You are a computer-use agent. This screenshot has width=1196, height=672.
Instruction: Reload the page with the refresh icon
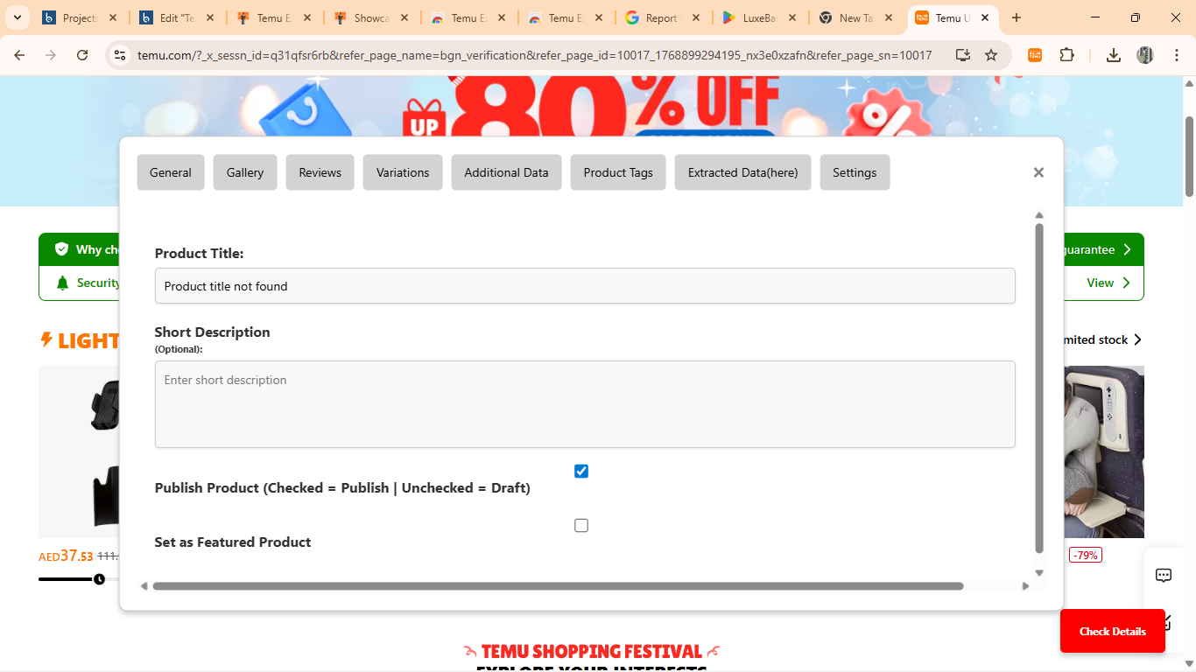point(81,54)
